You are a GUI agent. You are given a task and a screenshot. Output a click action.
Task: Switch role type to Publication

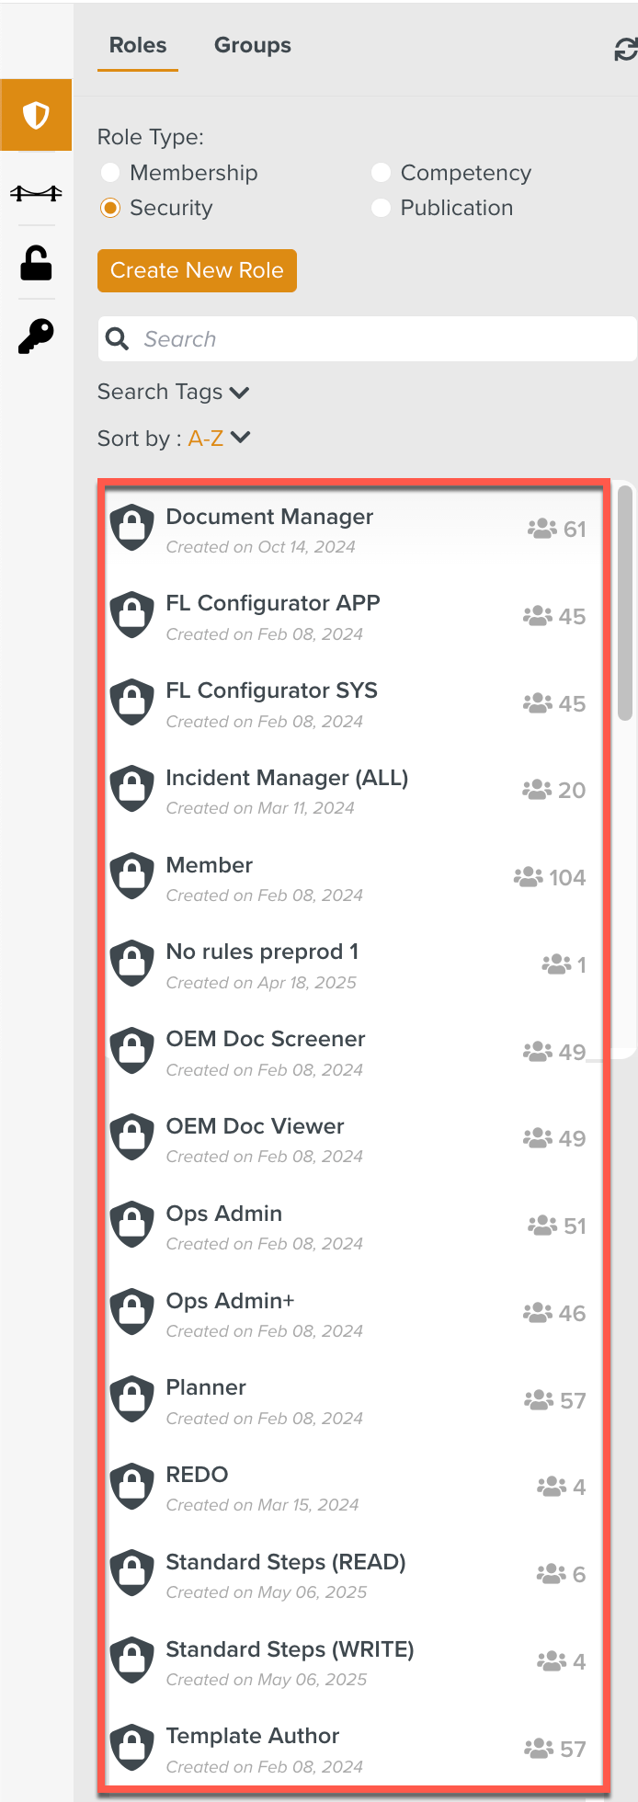382,208
